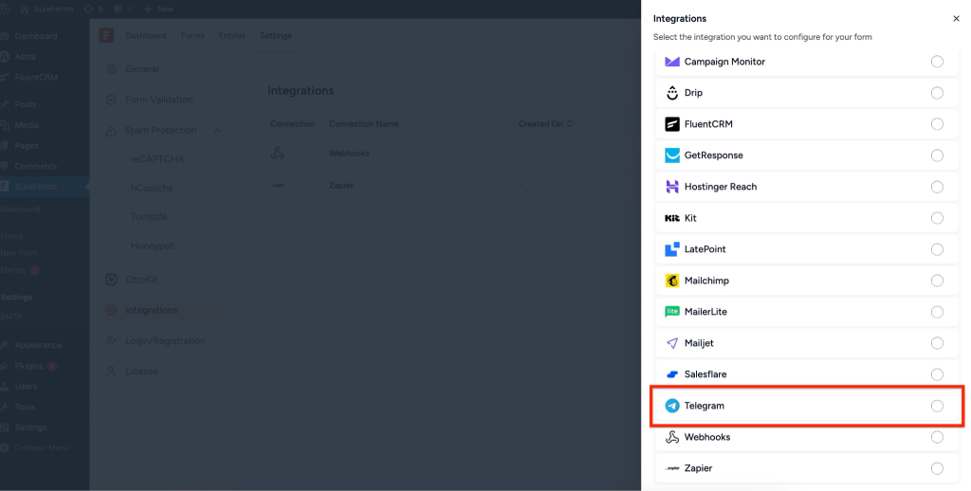
Task: Open Honeypot settings
Action: coord(152,245)
